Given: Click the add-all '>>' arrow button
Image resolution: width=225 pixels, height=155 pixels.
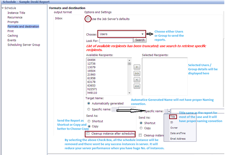Looking at the screenshot, I should (x=137, y=73).
